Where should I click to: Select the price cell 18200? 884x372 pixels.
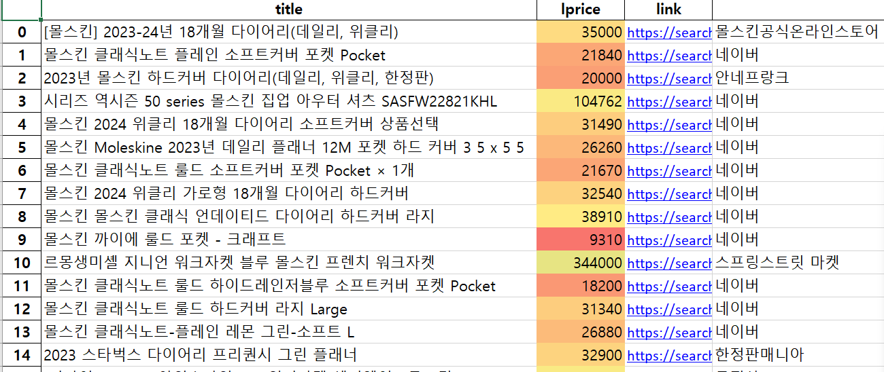coord(581,286)
